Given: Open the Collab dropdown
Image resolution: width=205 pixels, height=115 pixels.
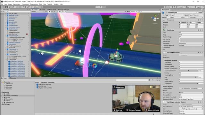Looking at the screenshot, I should coord(168,7).
